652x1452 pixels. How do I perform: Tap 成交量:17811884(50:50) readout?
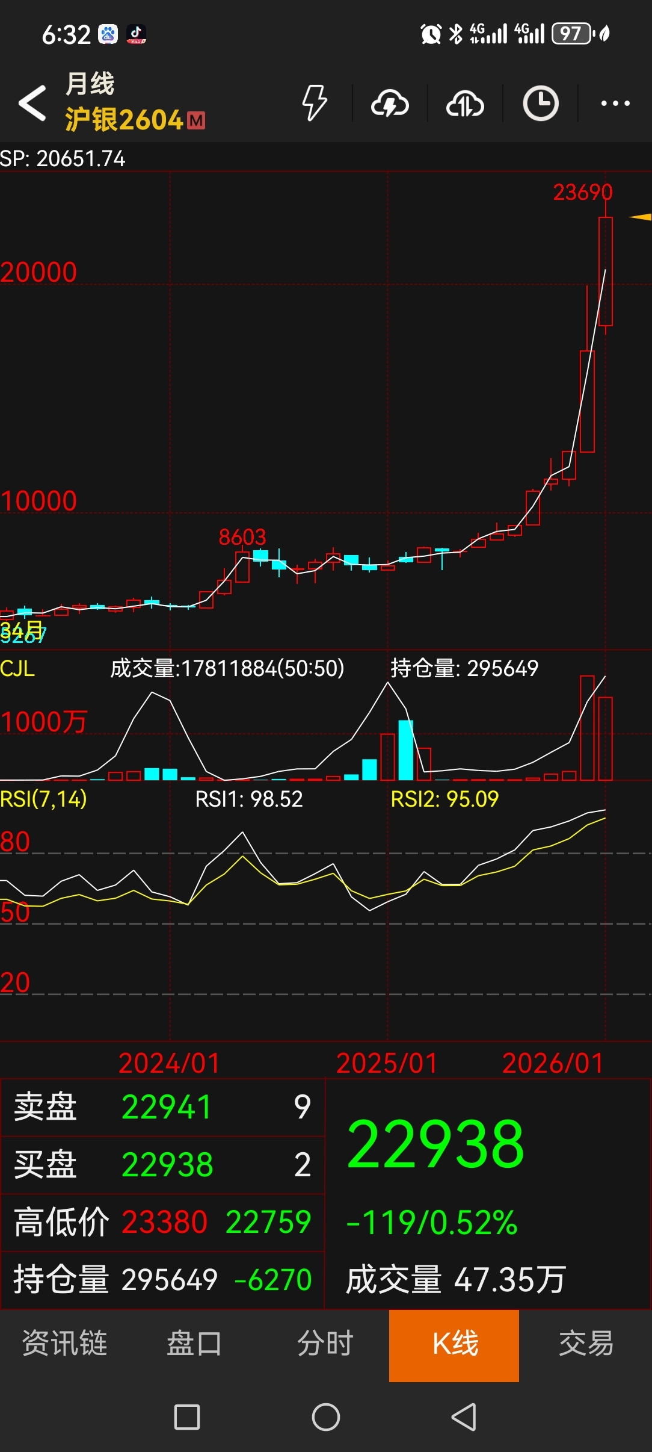point(227,668)
